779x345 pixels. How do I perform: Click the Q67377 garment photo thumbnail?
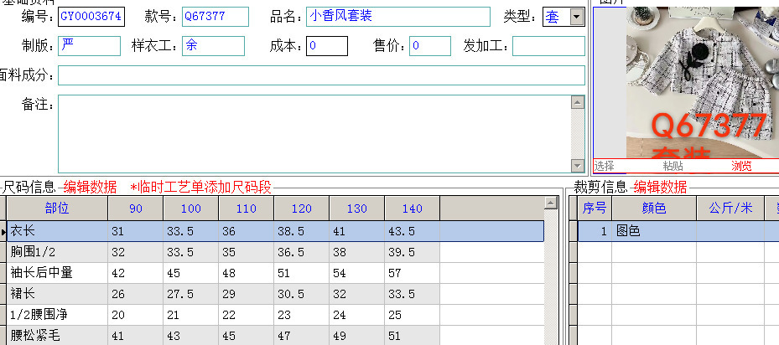(703, 82)
